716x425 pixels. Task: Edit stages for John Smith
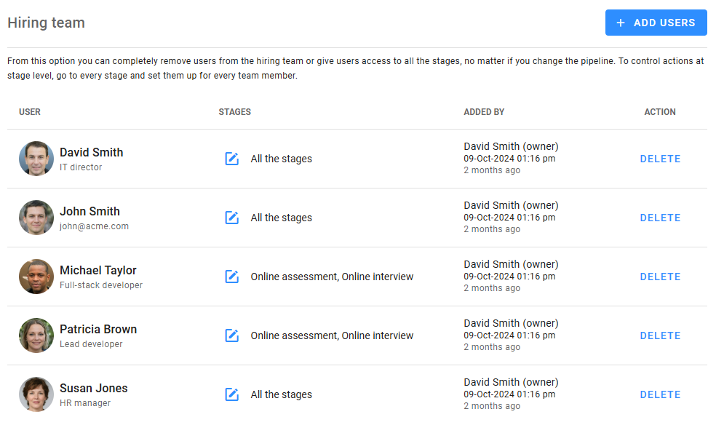232,218
